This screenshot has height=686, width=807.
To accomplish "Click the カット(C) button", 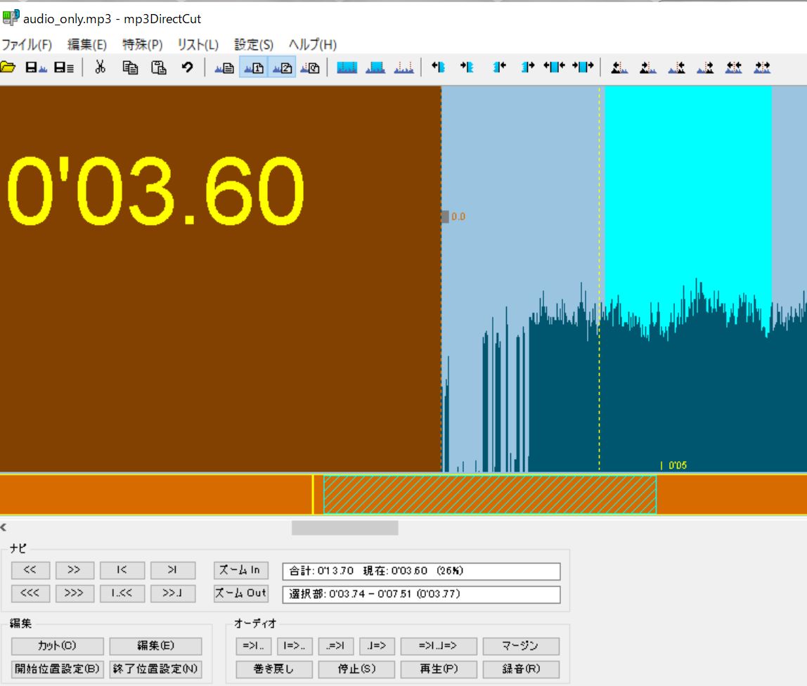I will (x=57, y=646).
